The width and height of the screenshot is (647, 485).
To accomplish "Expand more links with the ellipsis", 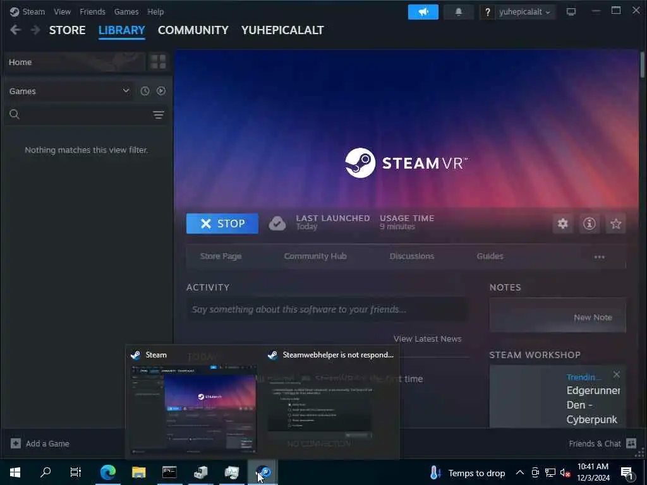I will click(599, 257).
